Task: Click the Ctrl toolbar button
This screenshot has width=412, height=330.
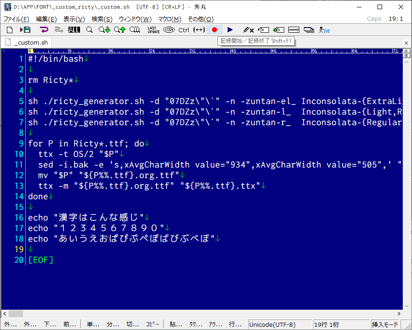Action: pyautogui.click(x=183, y=30)
